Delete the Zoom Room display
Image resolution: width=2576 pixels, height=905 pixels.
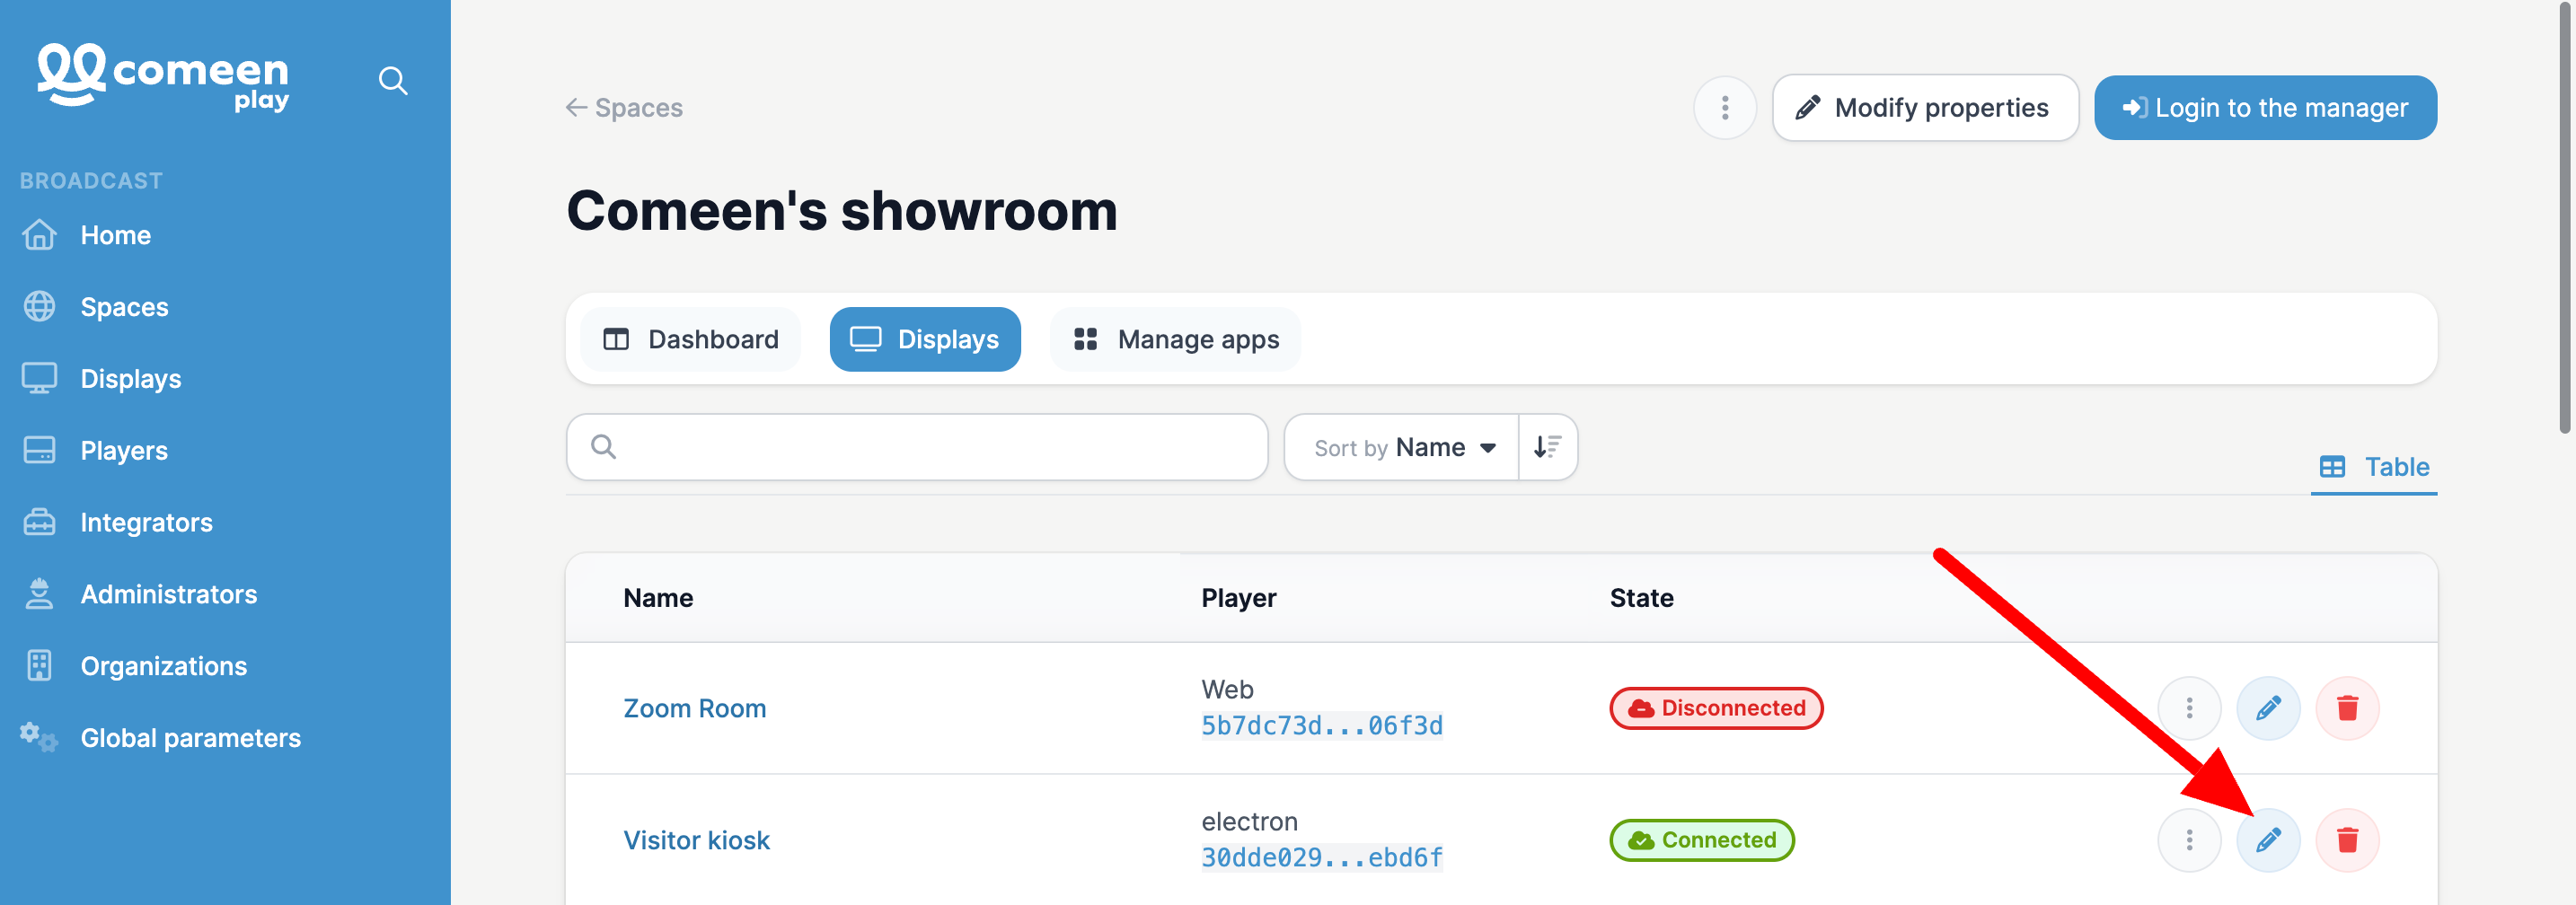click(2347, 708)
